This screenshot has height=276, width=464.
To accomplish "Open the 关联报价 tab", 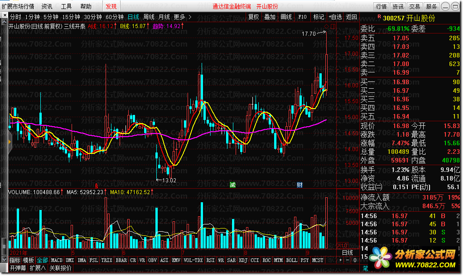I will coord(60,268).
